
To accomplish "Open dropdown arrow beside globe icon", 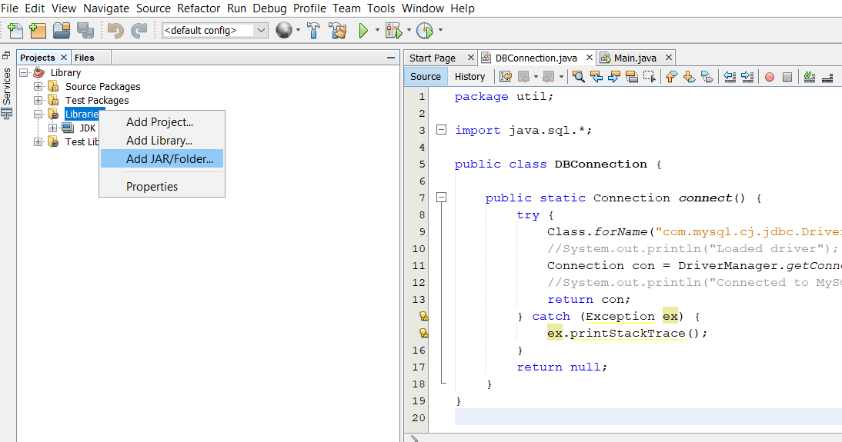I will 298,31.
